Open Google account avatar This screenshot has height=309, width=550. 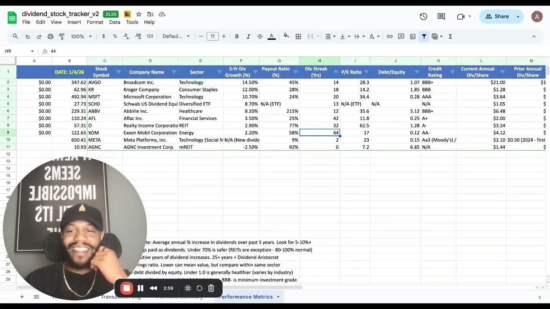(x=537, y=16)
